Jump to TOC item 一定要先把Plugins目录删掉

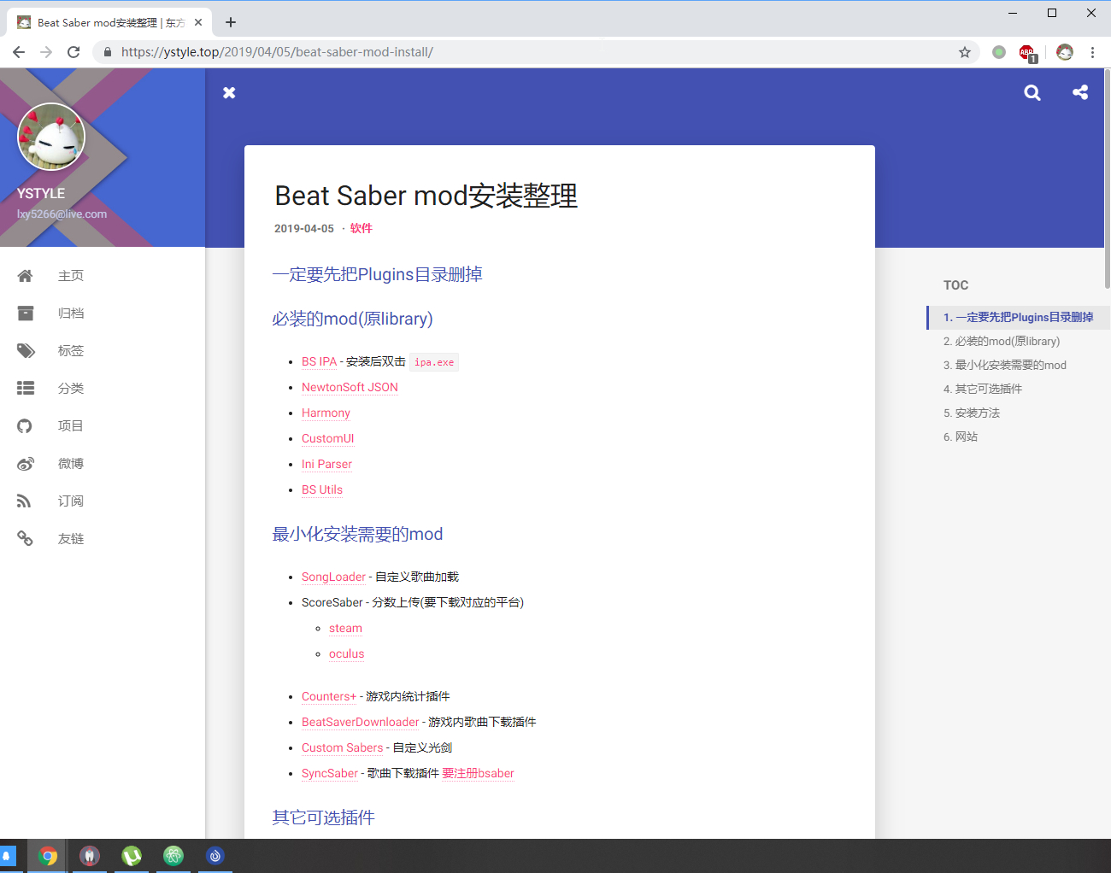tap(1018, 317)
